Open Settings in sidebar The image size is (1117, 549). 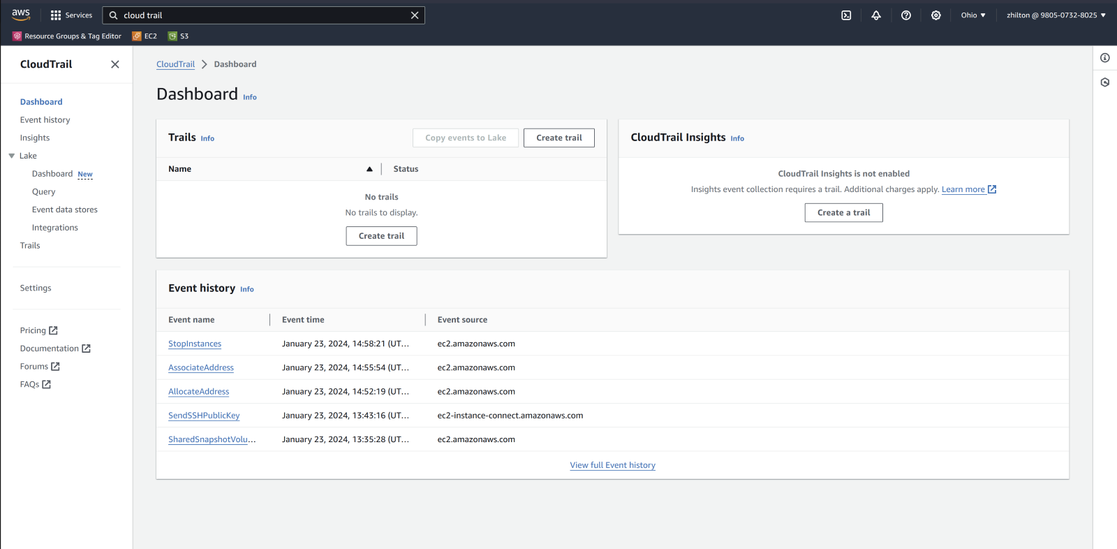tap(36, 288)
